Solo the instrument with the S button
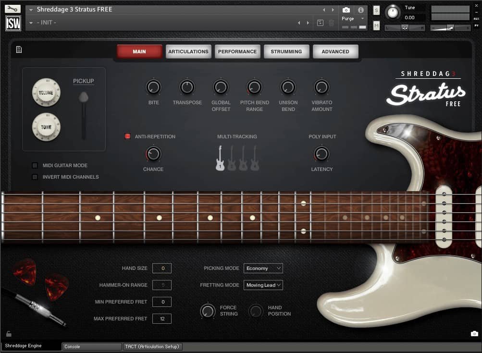This screenshot has height=353, width=482. pos(376,10)
